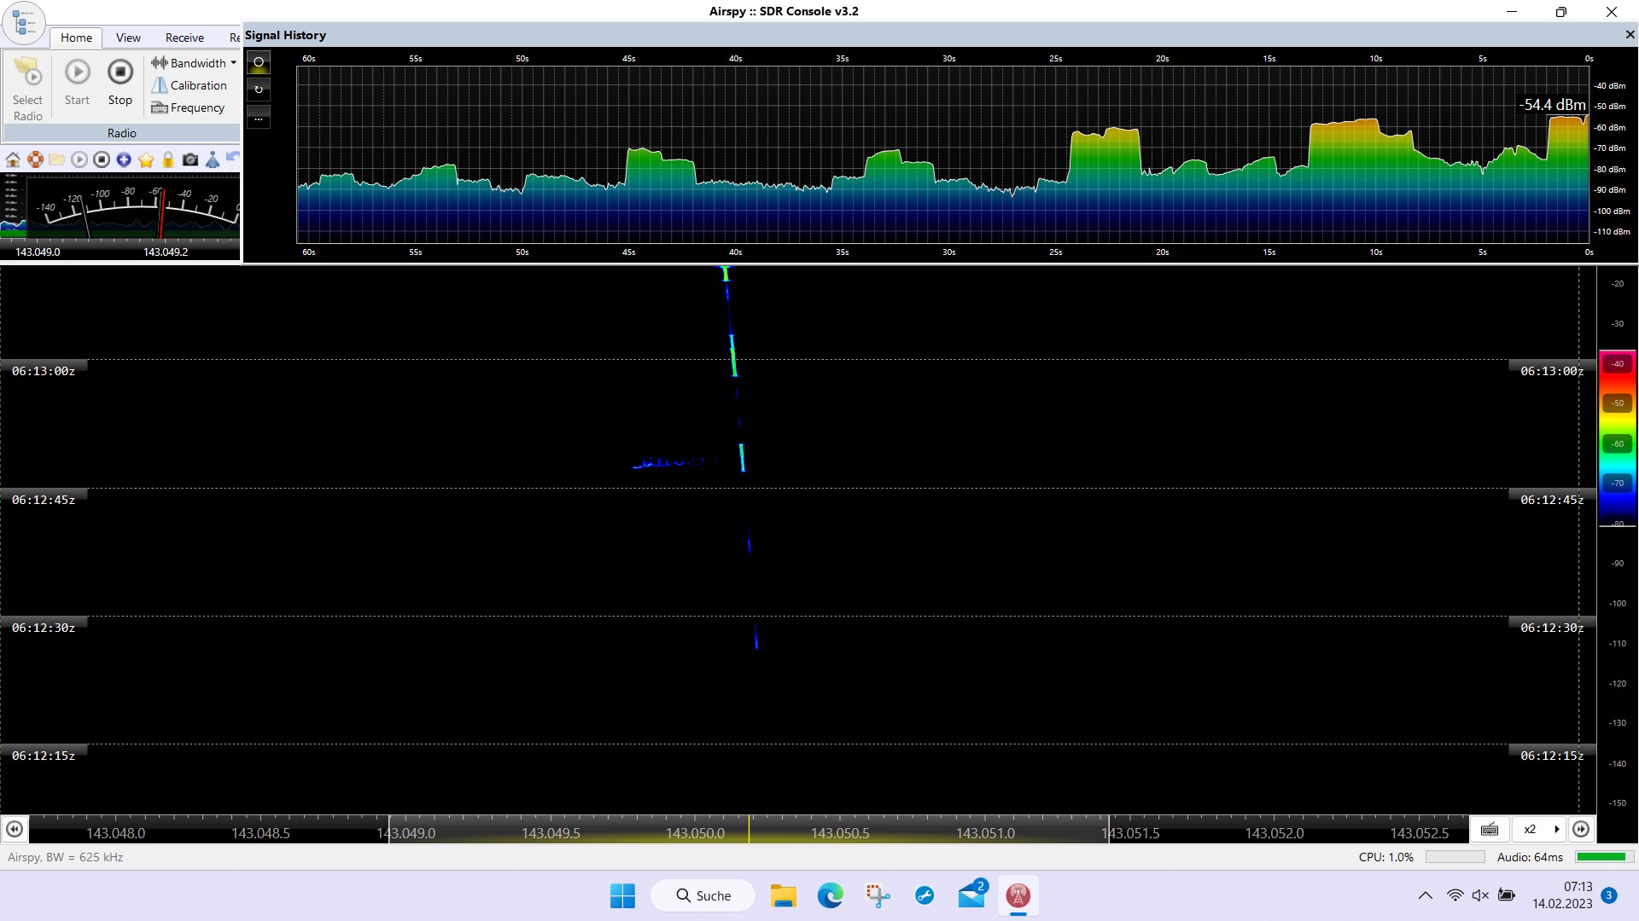This screenshot has height=921, width=1639.
Task: Click the -40 level on colour scale
Action: coord(1618,363)
